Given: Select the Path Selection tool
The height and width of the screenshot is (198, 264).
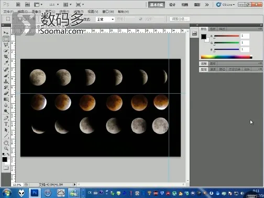Looking at the screenshot, I should [x=6, y=130].
